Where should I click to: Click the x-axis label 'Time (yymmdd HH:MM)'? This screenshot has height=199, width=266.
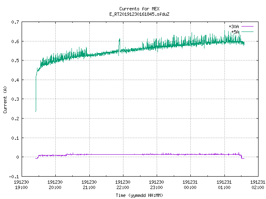pyautogui.click(x=139, y=195)
